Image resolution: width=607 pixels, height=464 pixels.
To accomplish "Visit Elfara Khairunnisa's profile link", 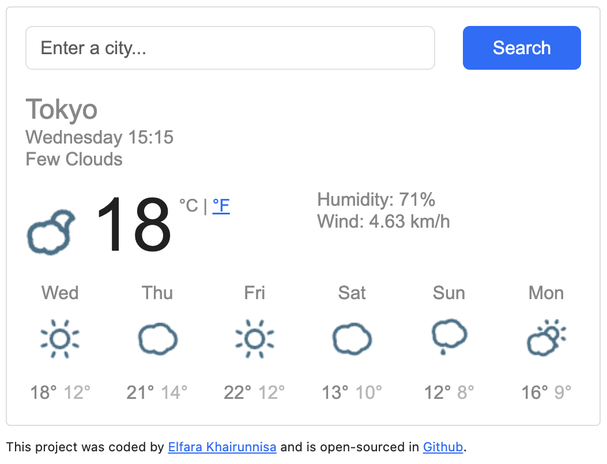I will (222, 447).
